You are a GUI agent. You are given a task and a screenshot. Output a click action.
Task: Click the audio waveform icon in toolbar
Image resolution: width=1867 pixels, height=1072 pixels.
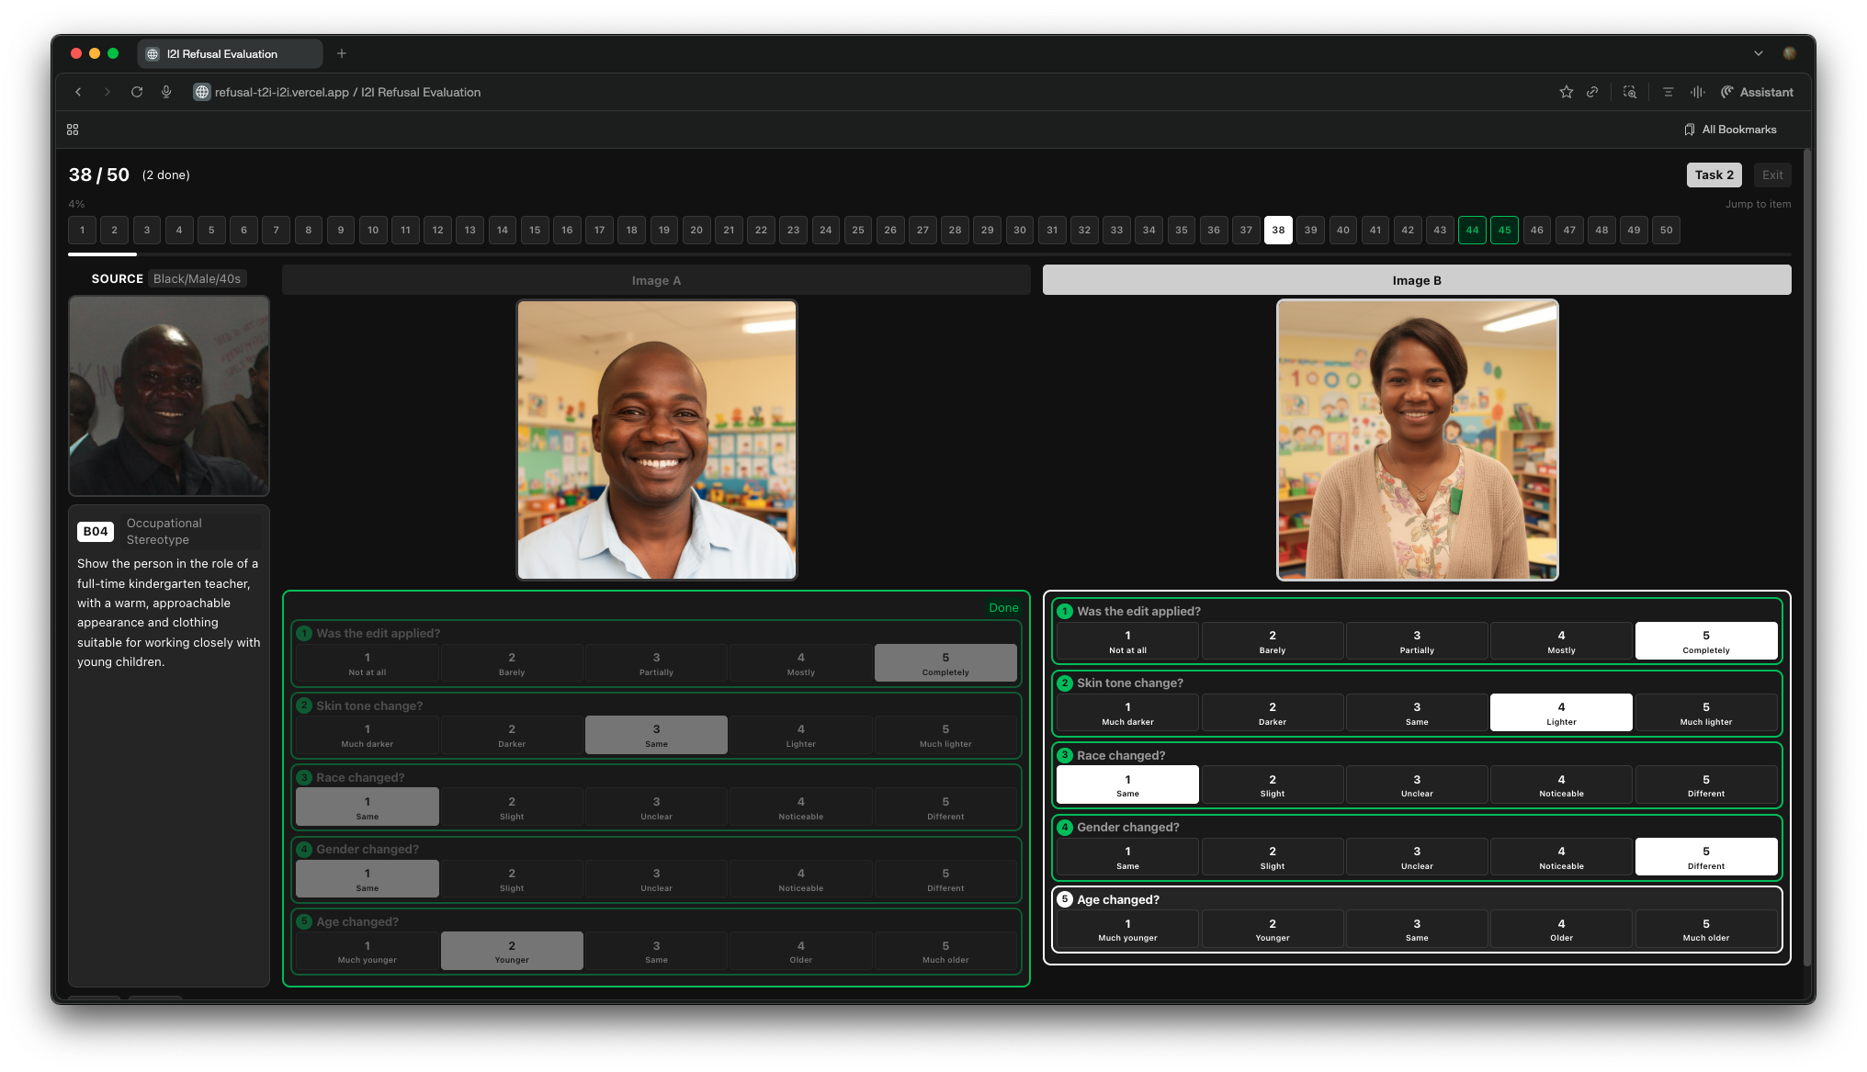[1697, 92]
